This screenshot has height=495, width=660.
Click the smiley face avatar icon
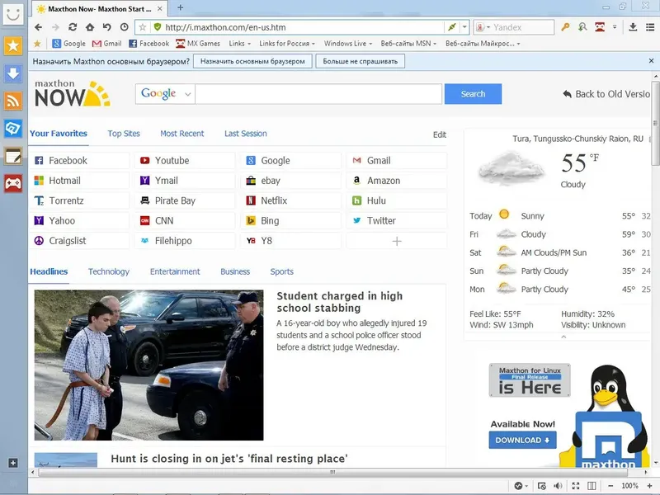pyautogui.click(x=13, y=14)
